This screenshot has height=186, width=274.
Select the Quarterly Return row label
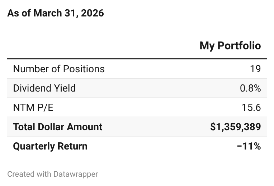click(50, 146)
